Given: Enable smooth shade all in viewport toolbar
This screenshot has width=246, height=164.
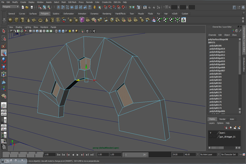Looking at the screenshot, I should coord(59,31).
